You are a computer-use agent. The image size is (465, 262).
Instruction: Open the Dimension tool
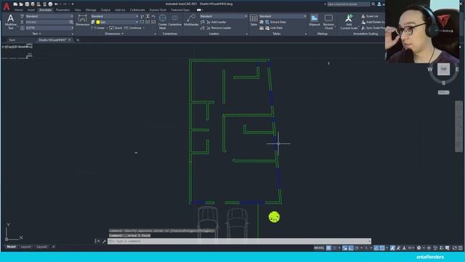click(x=82, y=20)
